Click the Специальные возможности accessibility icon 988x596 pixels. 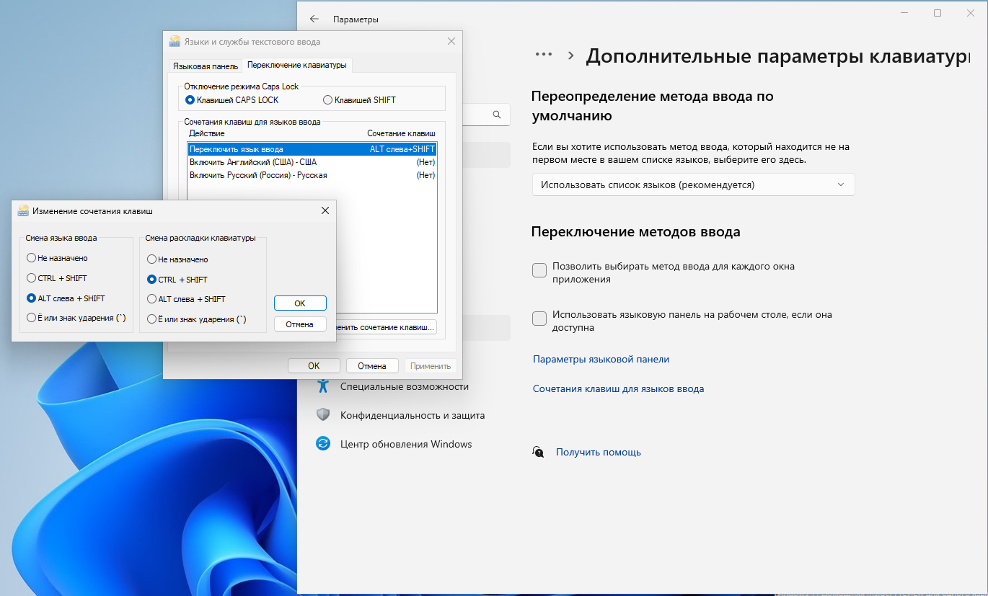323,386
